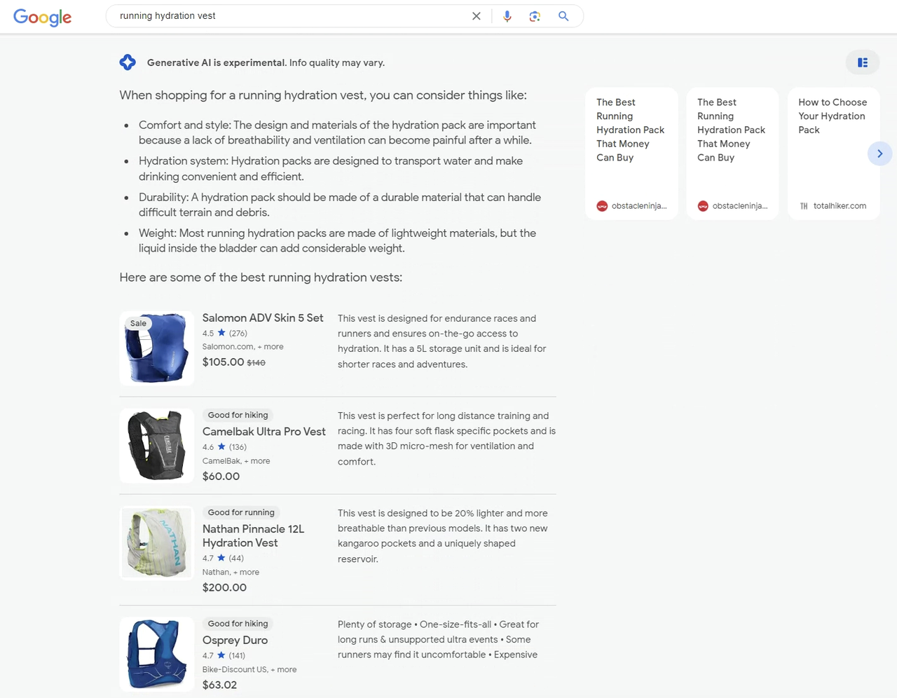The height and width of the screenshot is (698, 897).
Task: Click Nathan, + more sellers text
Action: (x=231, y=573)
